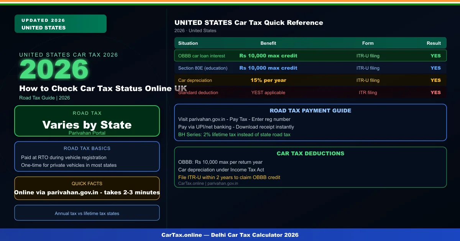
Task: Click "File ITR-U within 2 years" claim link
Action: pos(229,177)
